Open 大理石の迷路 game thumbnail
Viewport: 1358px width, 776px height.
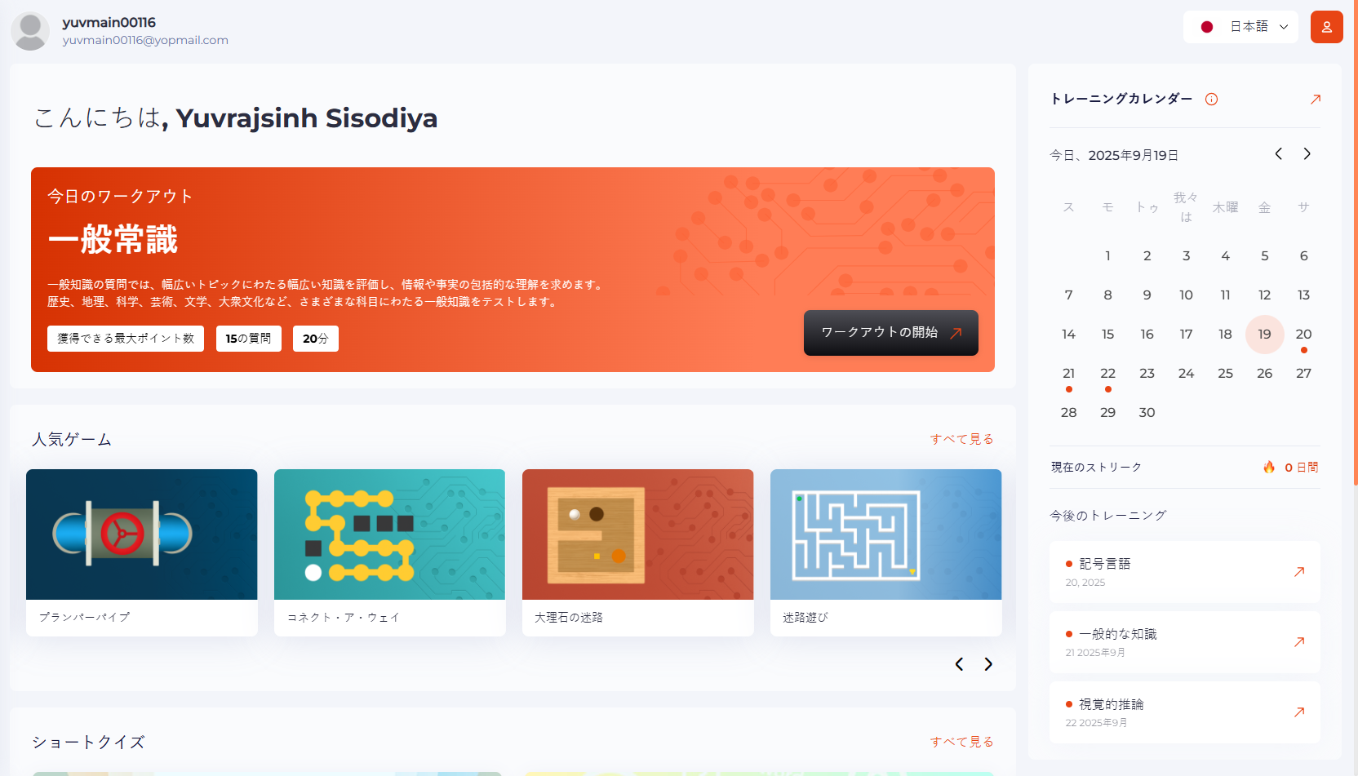pos(638,534)
